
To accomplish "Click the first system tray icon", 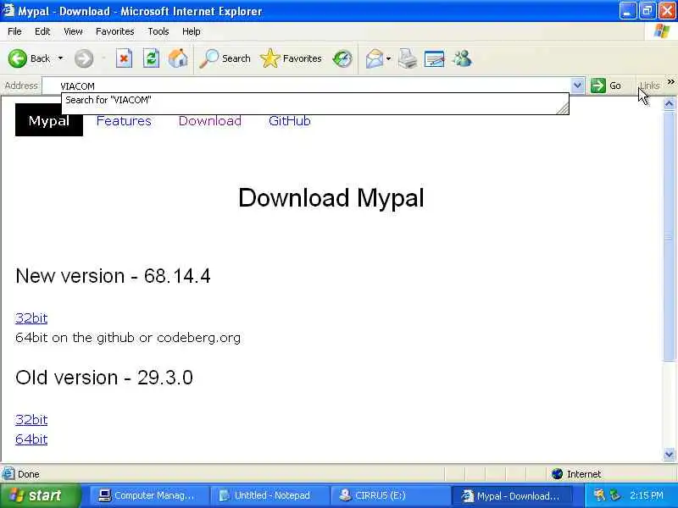I will (x=599, y=495).
